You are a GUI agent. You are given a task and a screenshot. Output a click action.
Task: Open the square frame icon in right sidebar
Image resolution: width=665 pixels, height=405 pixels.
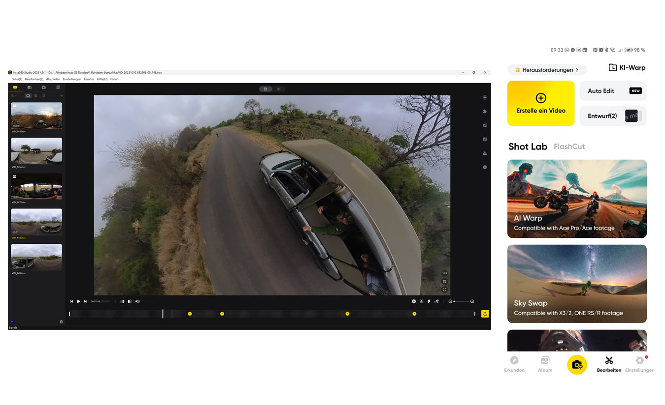pyautogui.click(x=485, y=139)
